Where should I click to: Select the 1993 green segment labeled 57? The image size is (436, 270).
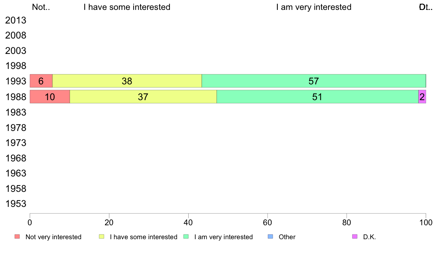tap(314, 81)
